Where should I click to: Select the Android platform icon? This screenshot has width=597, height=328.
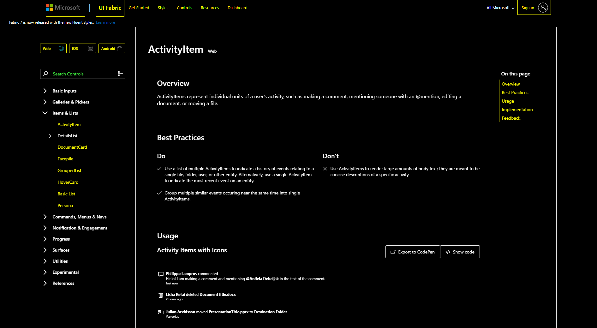pyautogui.click(x=120, y=48)
